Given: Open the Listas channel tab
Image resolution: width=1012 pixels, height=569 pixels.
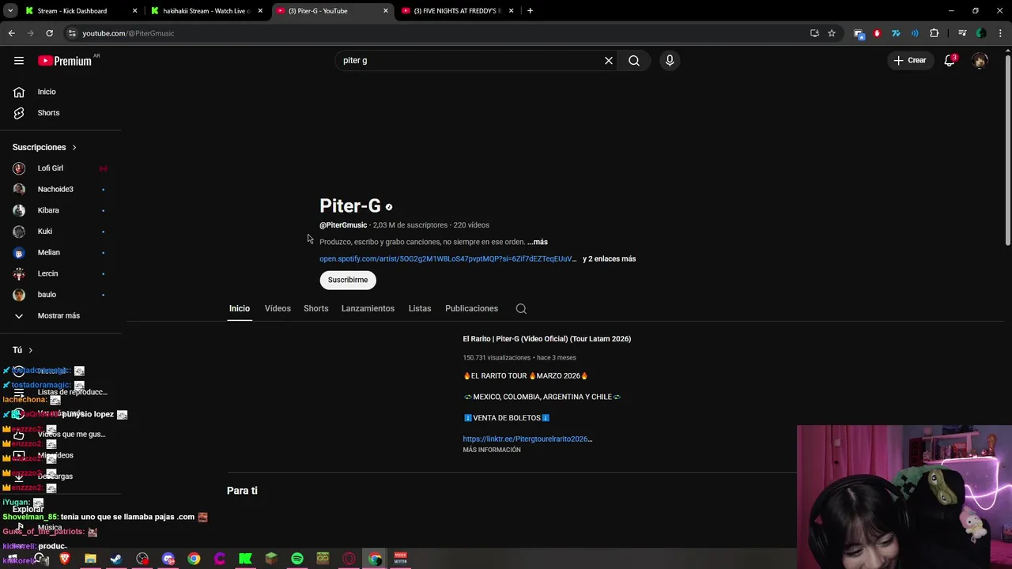Looking at the screenshot, I should 420,309.
